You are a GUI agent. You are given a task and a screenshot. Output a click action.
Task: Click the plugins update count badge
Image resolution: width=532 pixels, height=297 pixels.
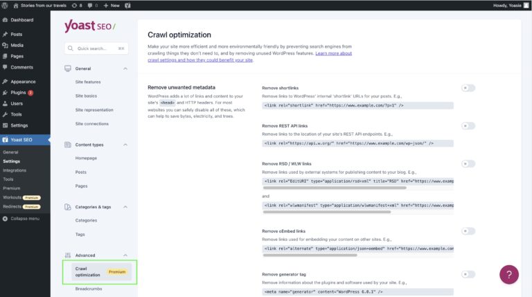point(30,93)
